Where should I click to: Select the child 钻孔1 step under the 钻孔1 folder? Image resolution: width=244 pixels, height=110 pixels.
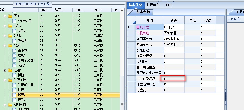pyautogui.click(x=22, y=31)
